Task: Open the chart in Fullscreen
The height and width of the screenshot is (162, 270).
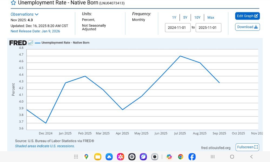Action: point(247,147)
